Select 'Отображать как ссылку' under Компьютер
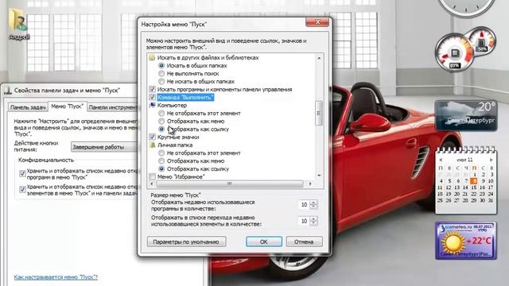This screenshot has width=509, height=286. (161, 129)
